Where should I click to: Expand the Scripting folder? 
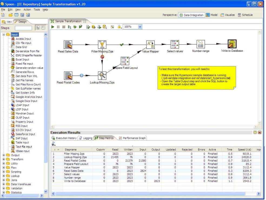point(4,172)
